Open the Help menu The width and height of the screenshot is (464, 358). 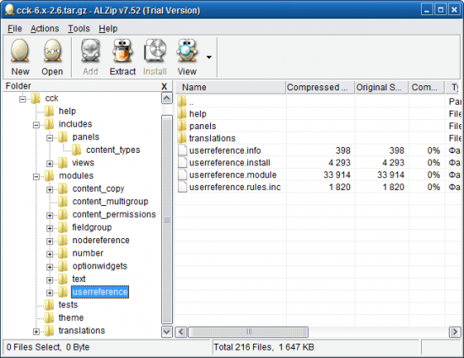[x=108, y=29]
